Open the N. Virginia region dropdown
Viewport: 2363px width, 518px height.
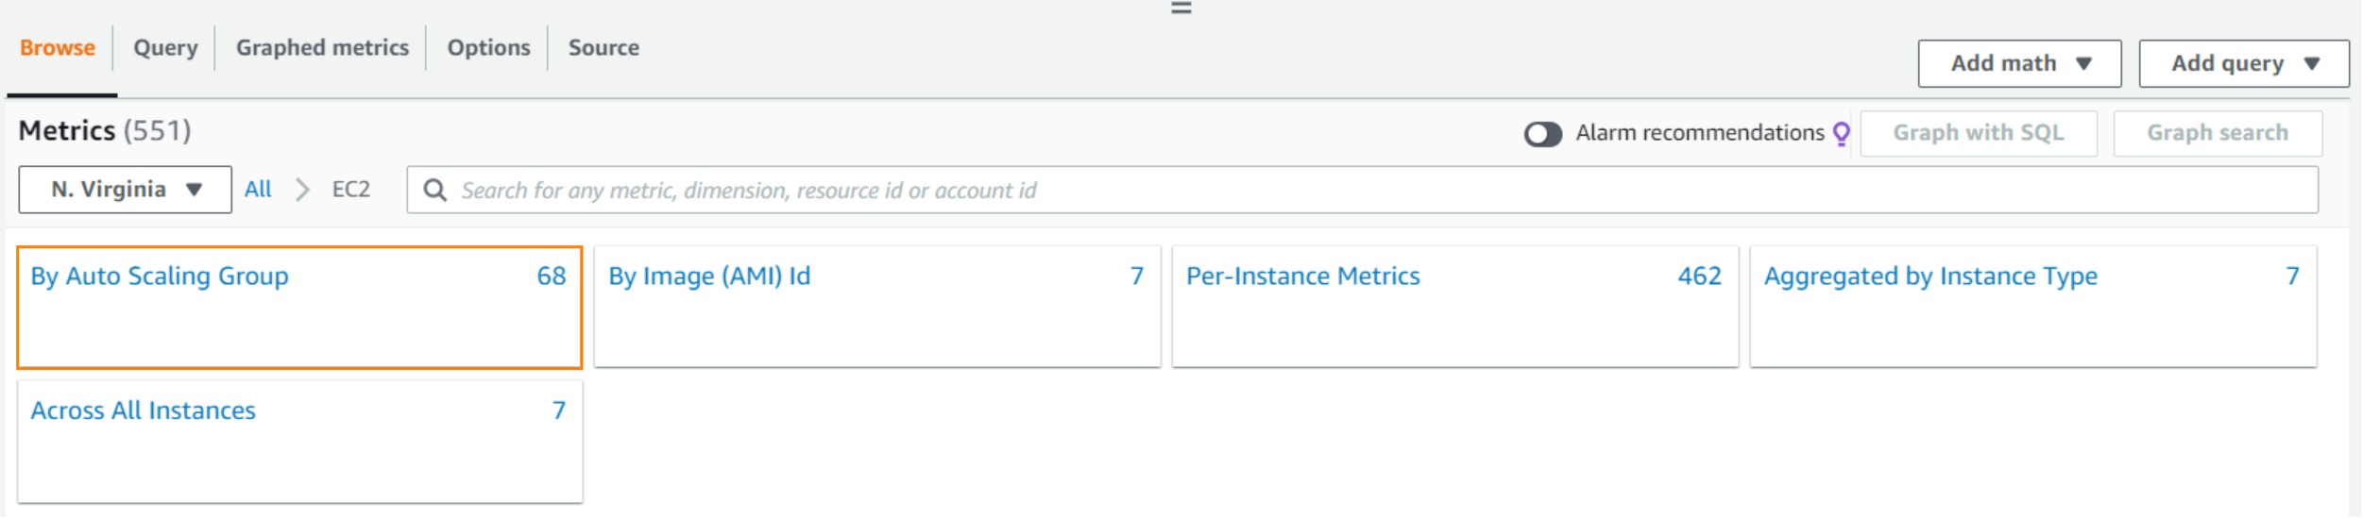pyautogui.click(x=126, y=190)
